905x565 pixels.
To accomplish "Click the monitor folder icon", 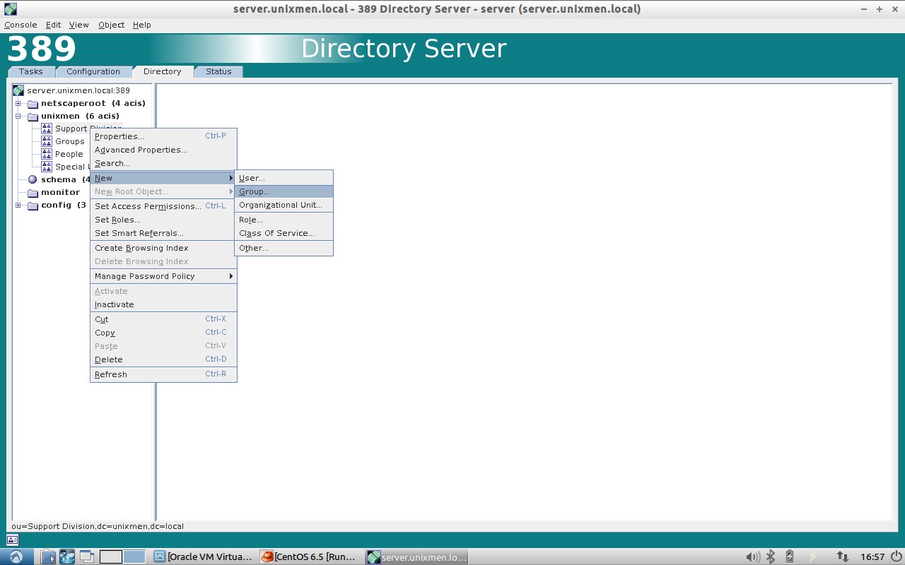I will (x=33, y=193).
